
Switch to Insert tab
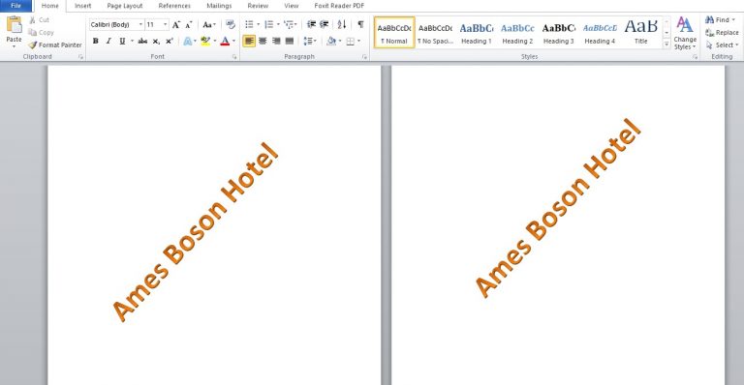pyautogui.click(x=82, y=6)
